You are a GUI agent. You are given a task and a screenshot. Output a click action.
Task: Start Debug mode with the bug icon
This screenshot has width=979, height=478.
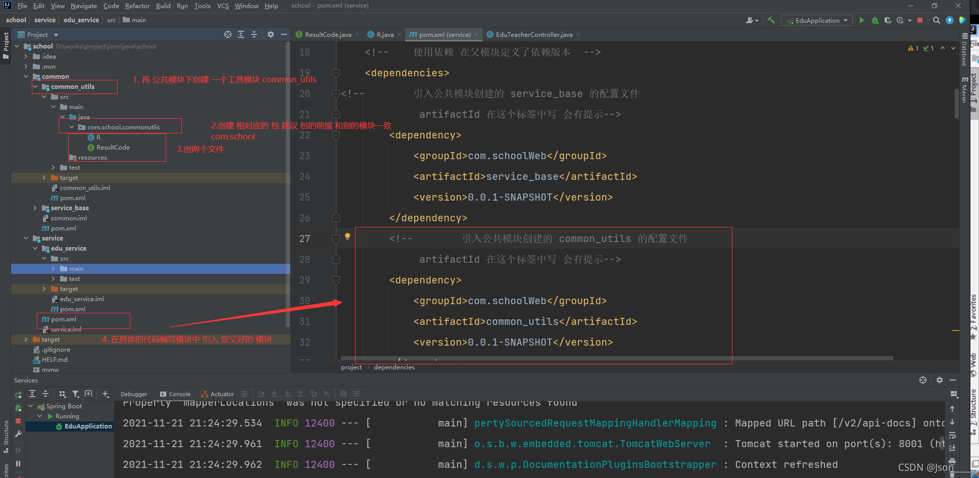pyautogui.click(x=875, y=20)
